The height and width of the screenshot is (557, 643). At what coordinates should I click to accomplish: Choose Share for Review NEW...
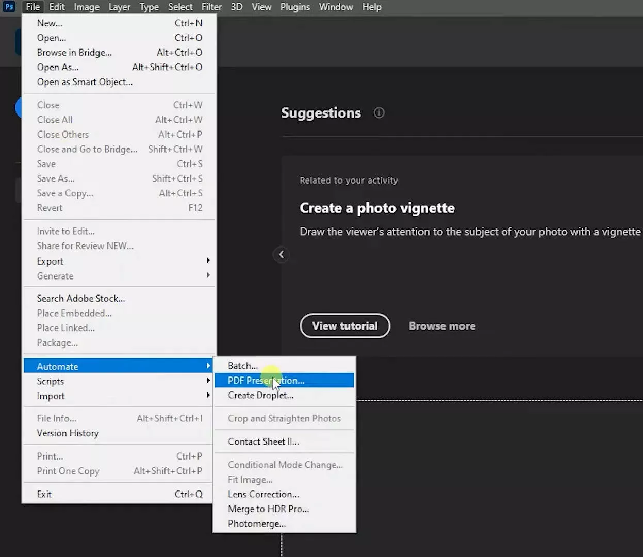[x=119, y=246]
